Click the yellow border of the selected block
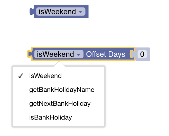The image size is (169, 136). (x=83, y=47)
